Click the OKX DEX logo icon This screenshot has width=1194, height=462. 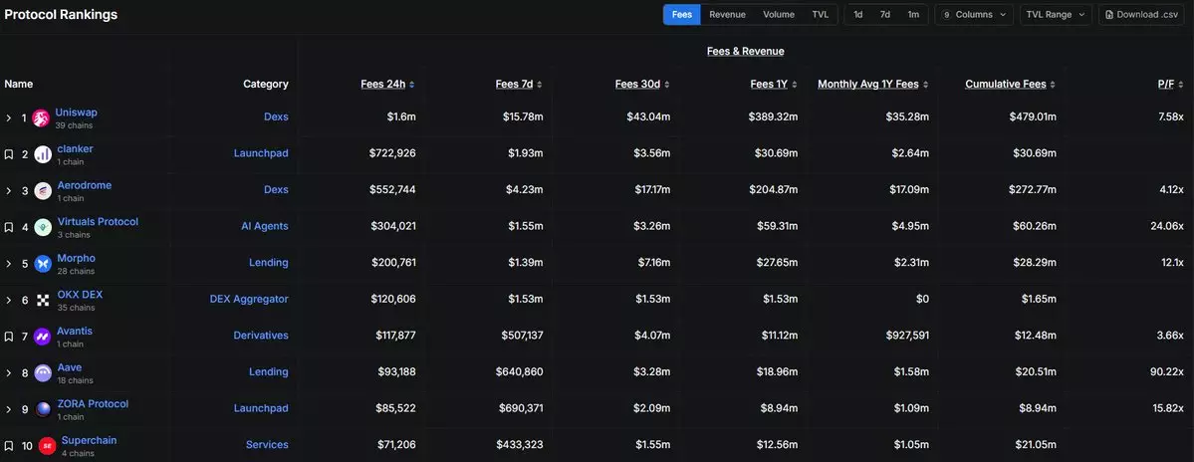click(x=43, y=300)
